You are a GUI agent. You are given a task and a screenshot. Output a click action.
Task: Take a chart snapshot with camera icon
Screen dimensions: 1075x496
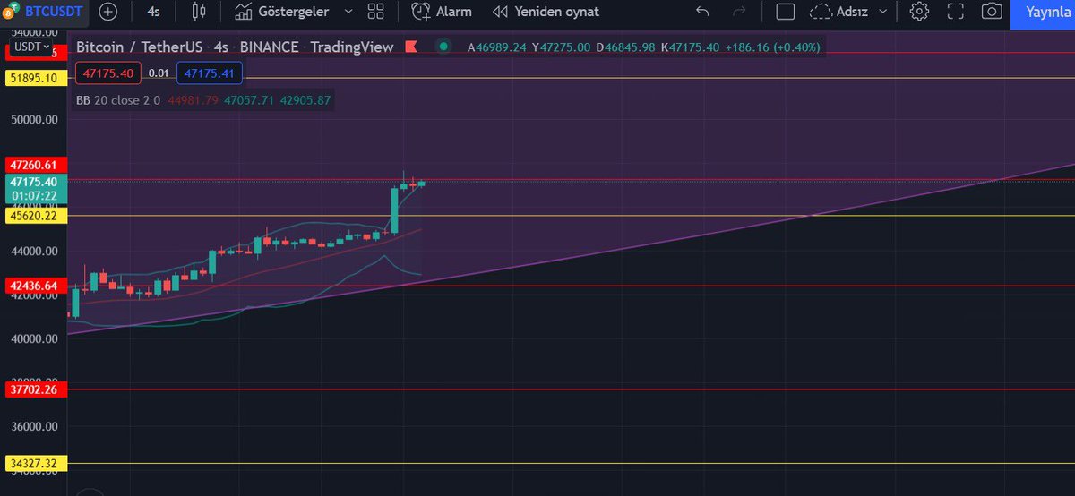click(991, 13)
